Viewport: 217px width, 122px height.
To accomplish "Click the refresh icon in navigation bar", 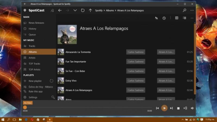I will (x=83, y=10).
